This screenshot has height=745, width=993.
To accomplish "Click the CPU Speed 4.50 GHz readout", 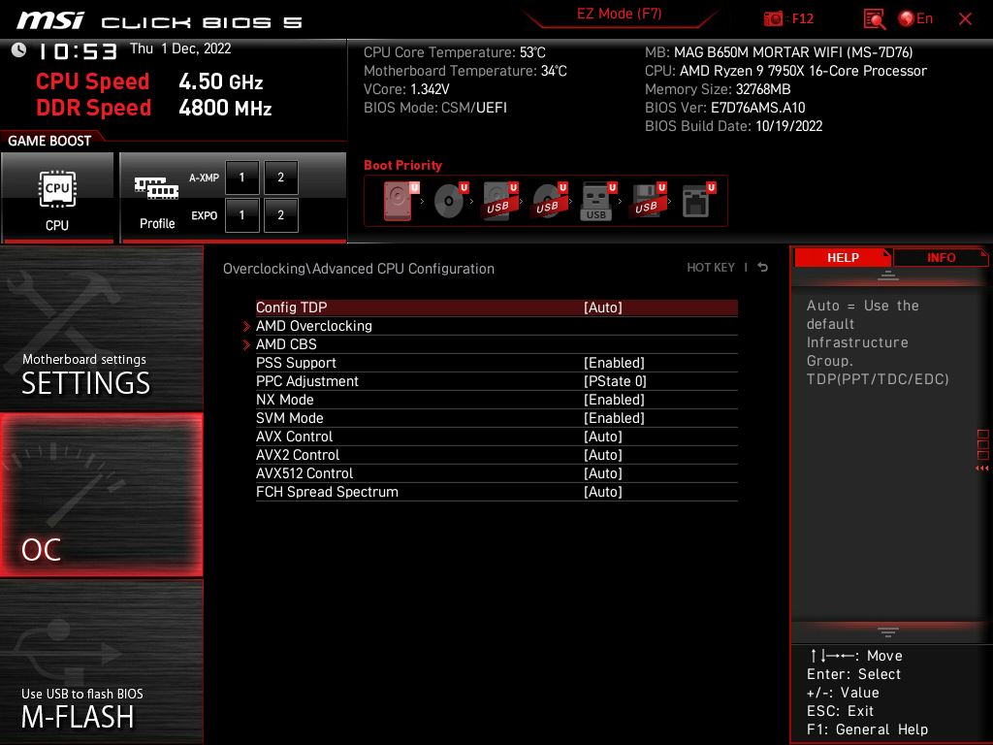I will (149, 81).
